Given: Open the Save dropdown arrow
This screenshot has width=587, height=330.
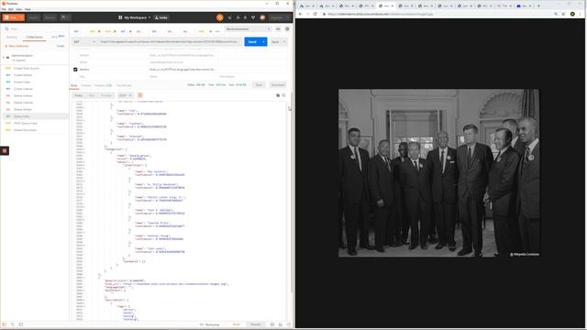Looking at the screenshot, I should coord(284,41).
